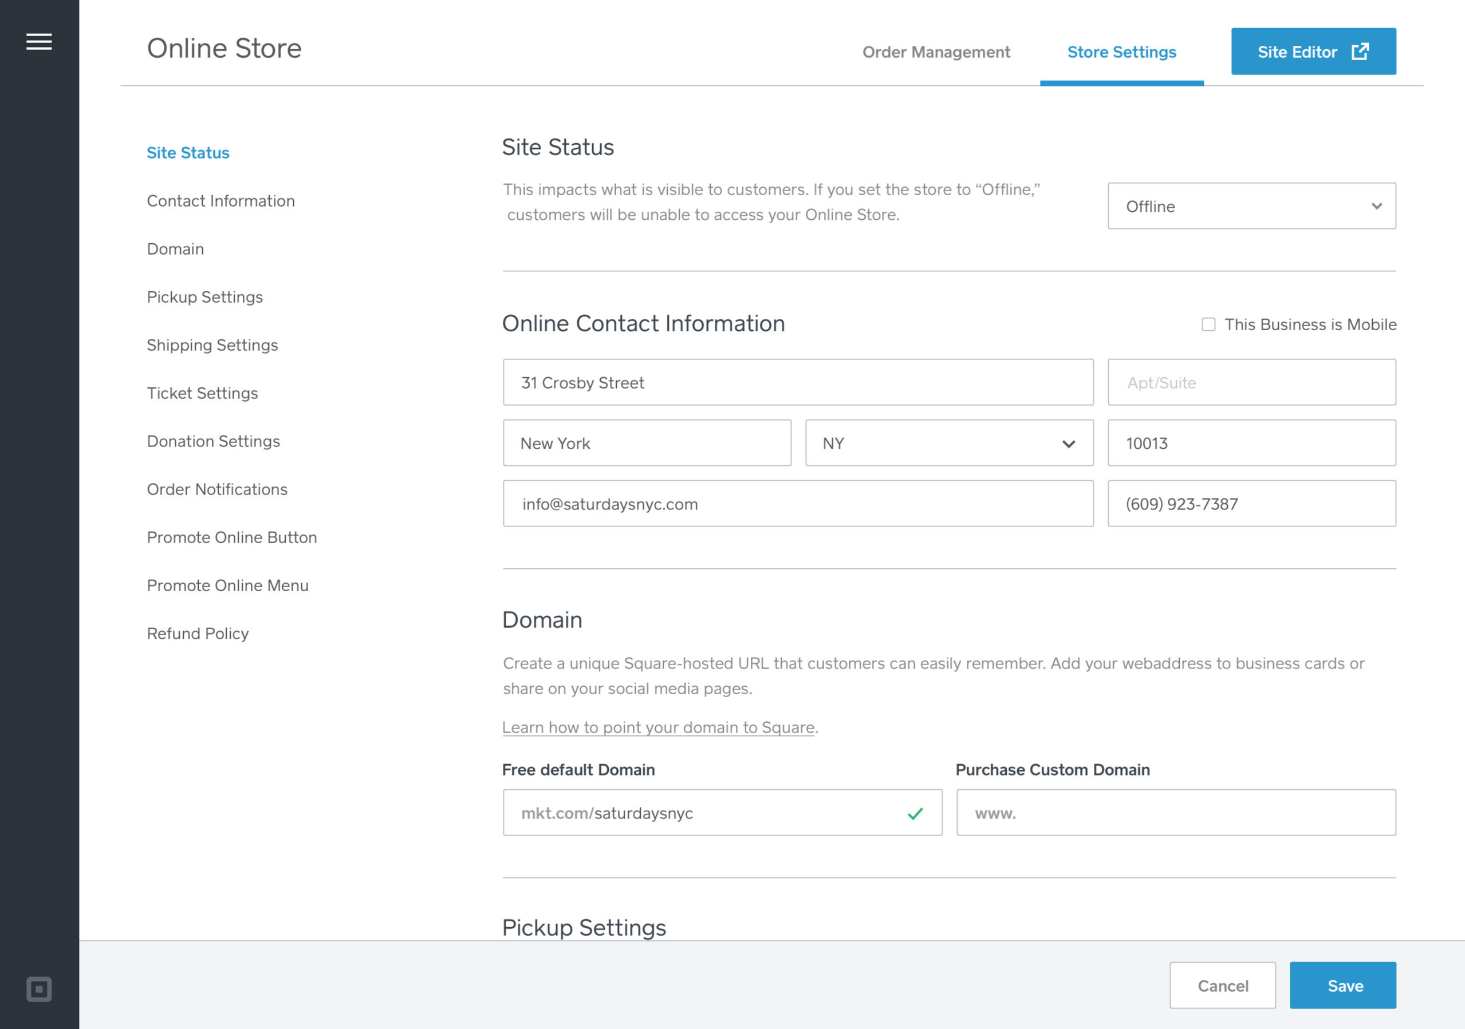Click the green checkmark in default domain field
This screenshot has width=1465, height=1029.
point(915,813)
